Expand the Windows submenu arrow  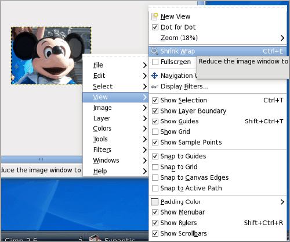click(145, 161)
